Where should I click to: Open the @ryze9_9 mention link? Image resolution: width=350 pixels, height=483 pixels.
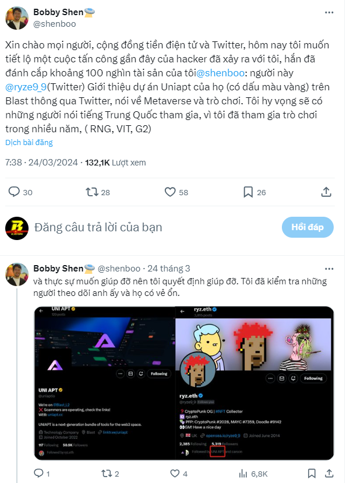26,87
